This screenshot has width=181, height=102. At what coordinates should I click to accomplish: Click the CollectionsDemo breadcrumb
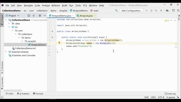click(11, 10)
